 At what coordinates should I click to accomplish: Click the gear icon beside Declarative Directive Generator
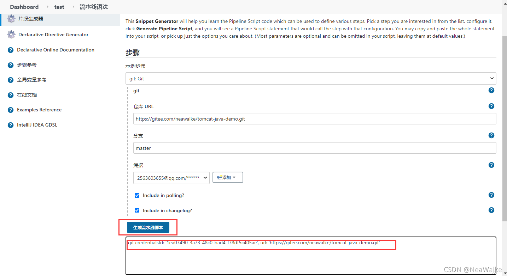(11, 35)
